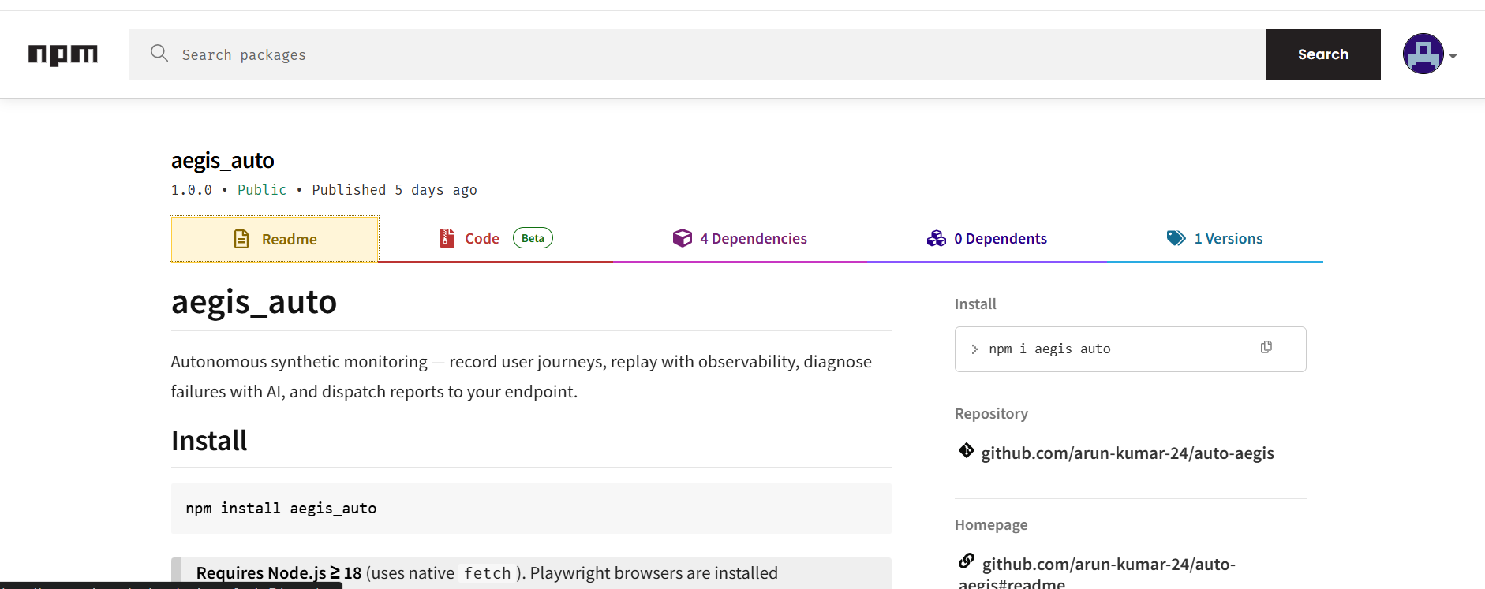
Task: Click the Code zip file icon
Action: tap(447, 238)
